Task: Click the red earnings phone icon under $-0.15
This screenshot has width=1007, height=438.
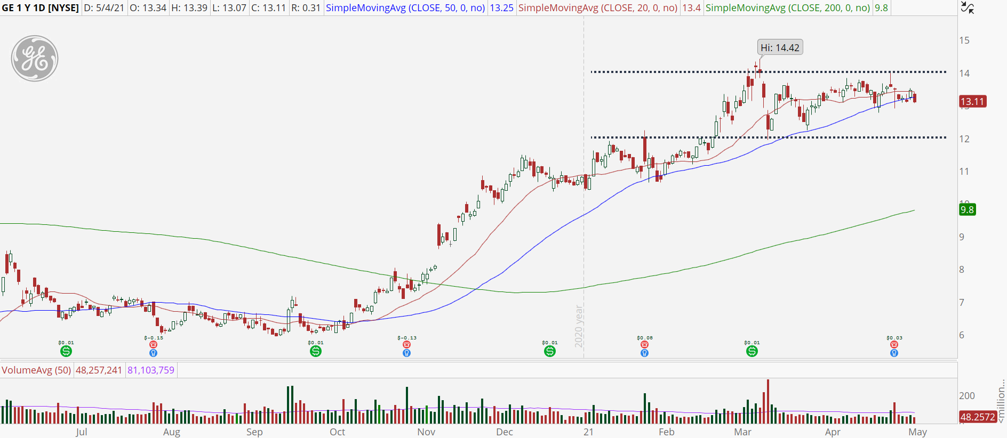Action: pyautogui.click(x=154, y=345)
